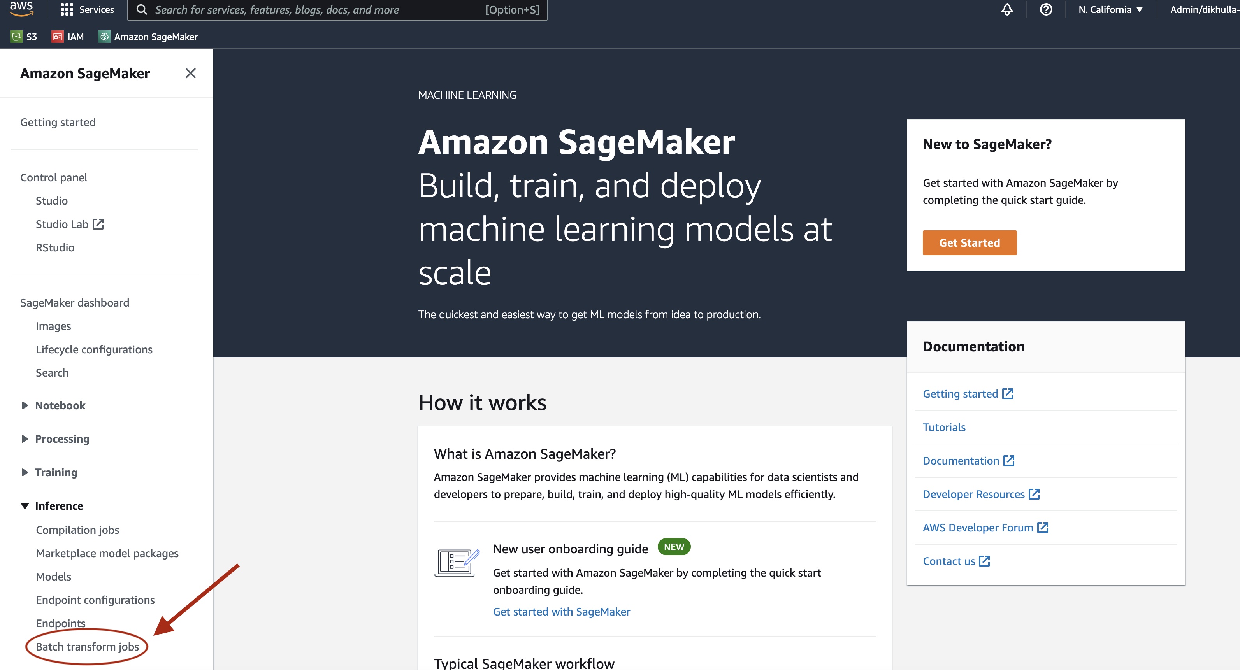Select Studio in the sidebar
1240x670 pixels.
(51, 201)
